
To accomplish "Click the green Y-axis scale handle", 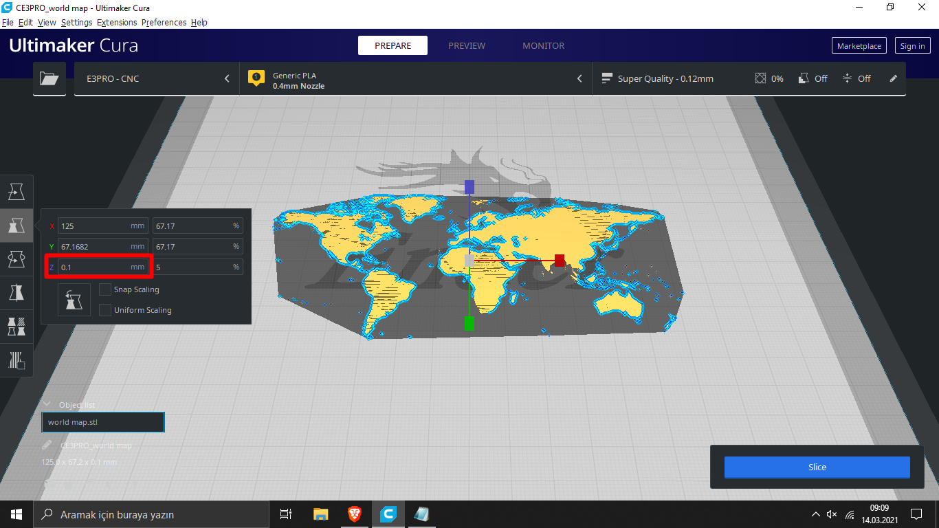I will pyautogui.click(x=469, y=323).
